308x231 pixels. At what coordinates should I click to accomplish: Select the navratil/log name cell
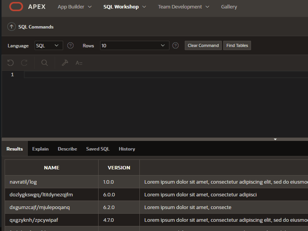coord(52,182)
